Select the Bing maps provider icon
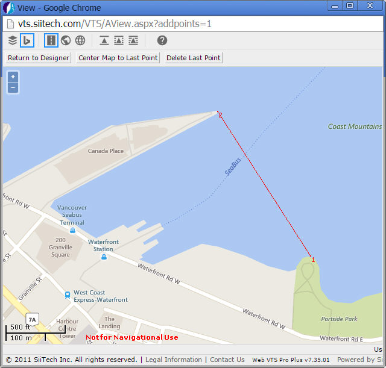The height and width of the screenshot is (368, 386). pyautogui.click(x=27, y=40)
